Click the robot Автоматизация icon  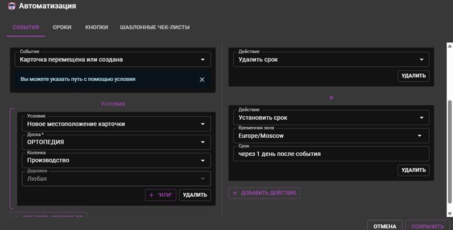pos(12,6)
